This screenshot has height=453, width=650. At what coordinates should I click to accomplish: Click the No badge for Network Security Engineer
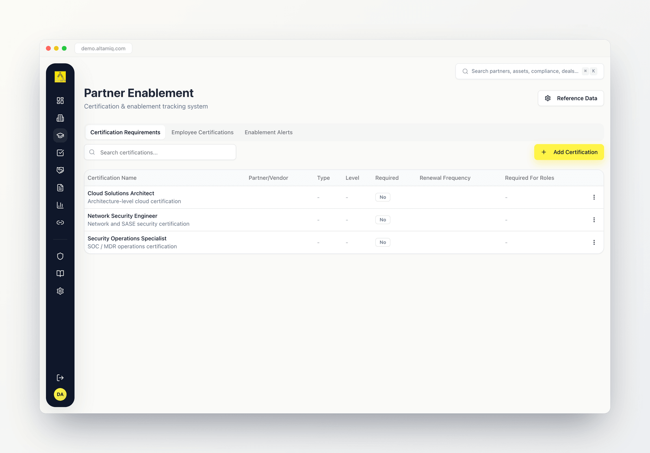click(x=383, y=220)
